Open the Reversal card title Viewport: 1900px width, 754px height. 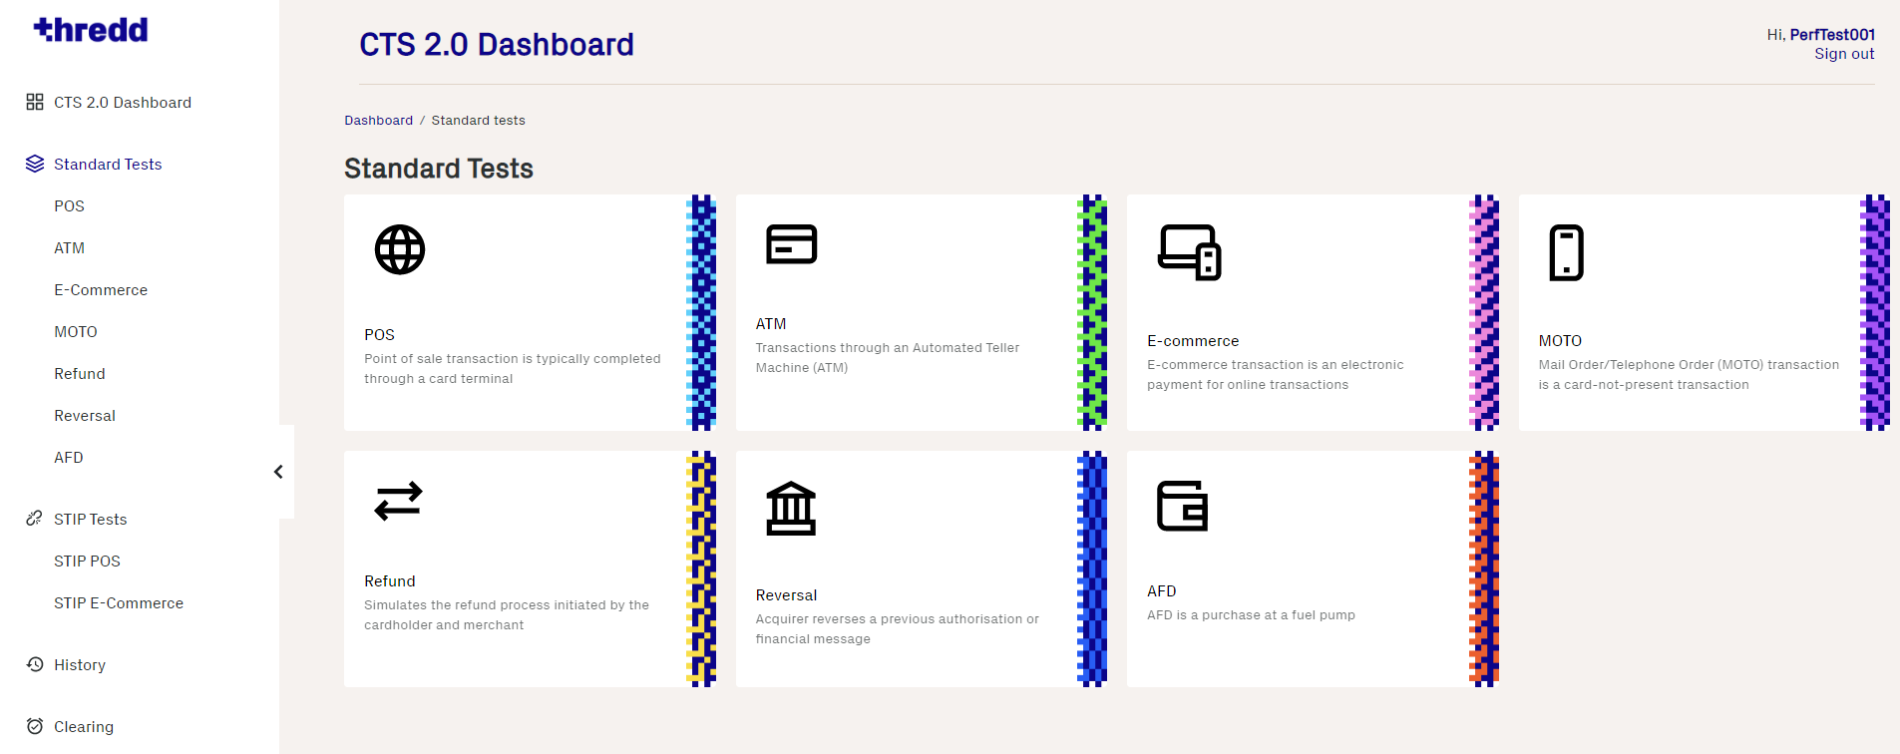pyautogui.click(x=786, y=594)
